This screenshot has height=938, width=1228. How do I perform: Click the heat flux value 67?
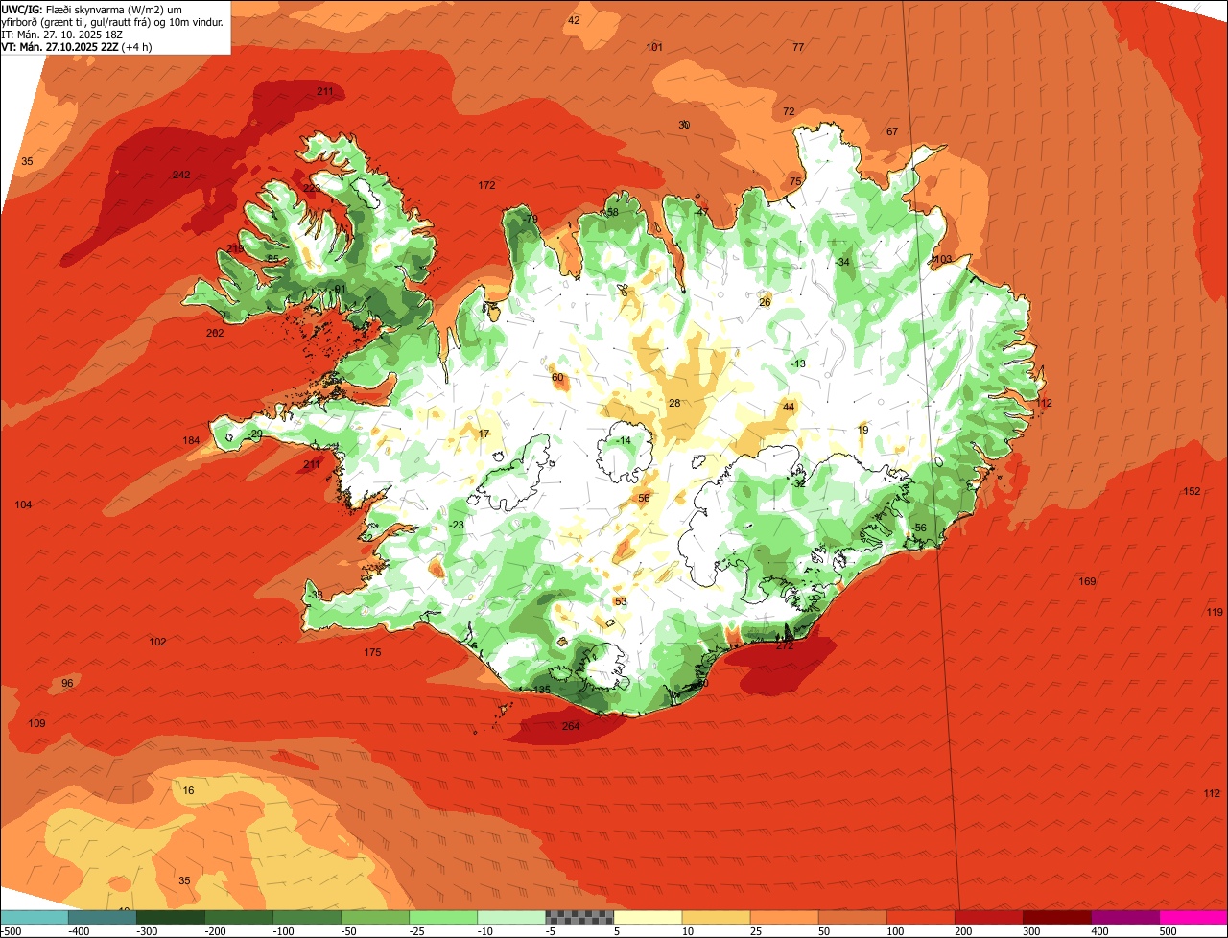(892, 131)
